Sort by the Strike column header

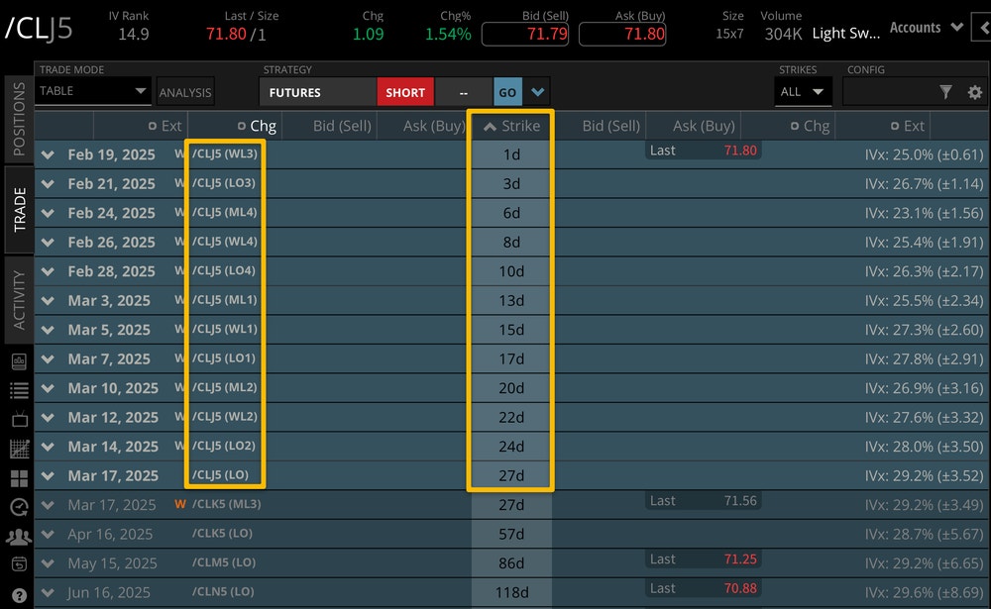(511, 126)
